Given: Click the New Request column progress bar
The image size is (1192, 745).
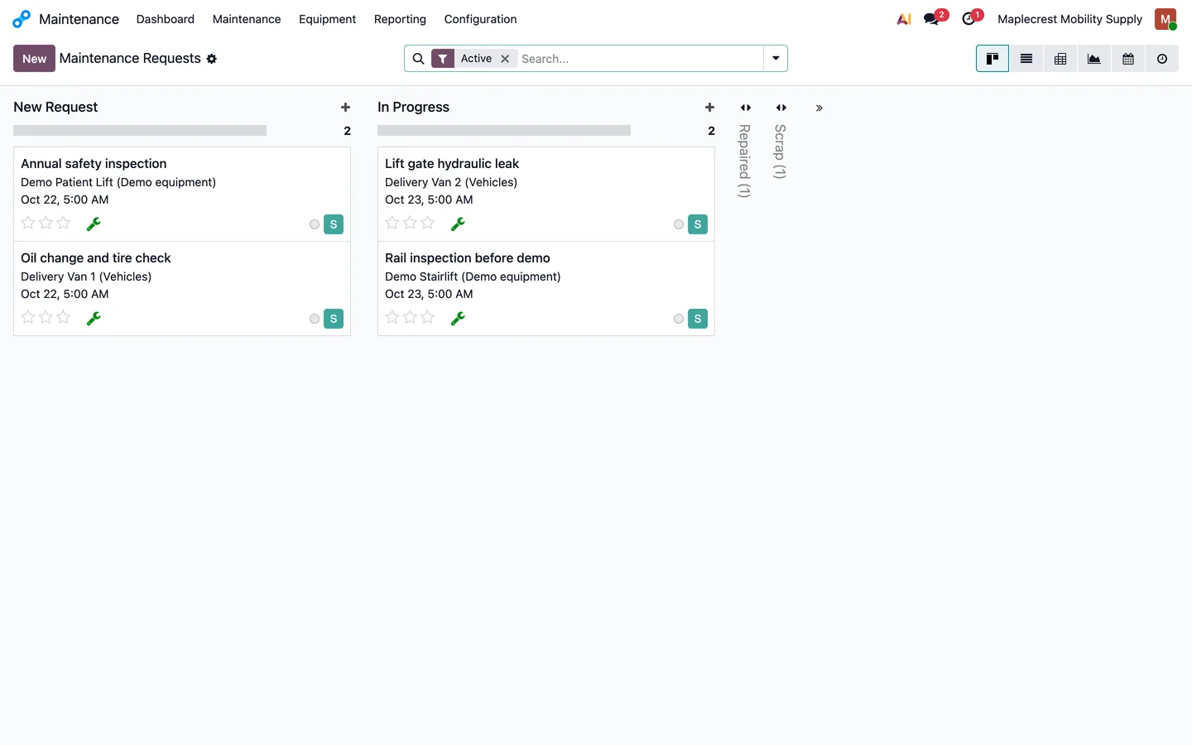Looking at the screenshot, I should click(140, 131).
